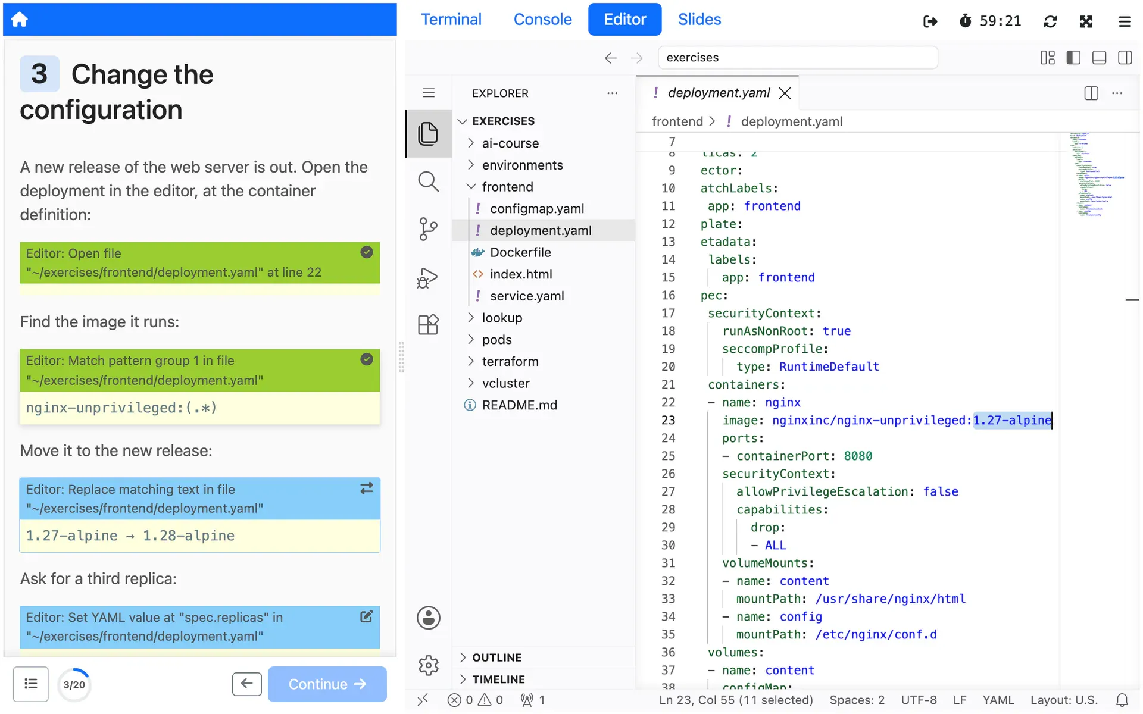Go back to the previous step
The image size is (1143, 714).
246,684
